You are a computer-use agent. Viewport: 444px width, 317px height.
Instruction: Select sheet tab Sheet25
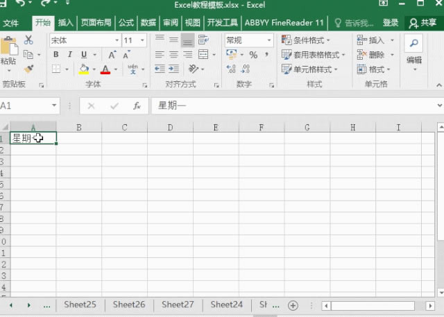click(x=80, y=305)
